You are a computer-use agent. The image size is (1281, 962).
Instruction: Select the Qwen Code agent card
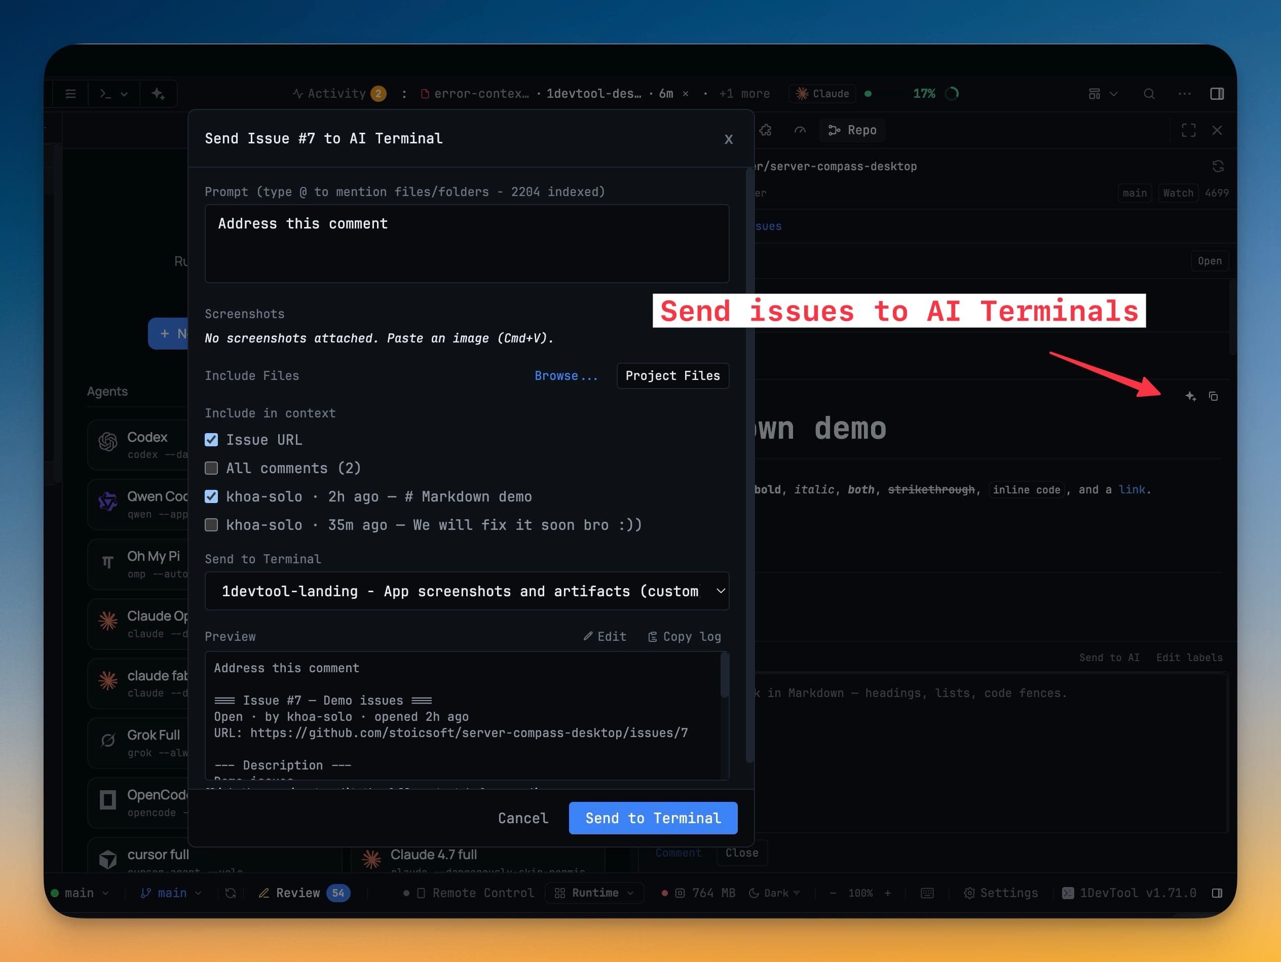[138, 504]
